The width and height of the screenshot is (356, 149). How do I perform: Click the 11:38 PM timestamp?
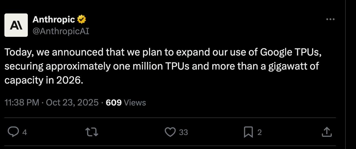point(22,103)
